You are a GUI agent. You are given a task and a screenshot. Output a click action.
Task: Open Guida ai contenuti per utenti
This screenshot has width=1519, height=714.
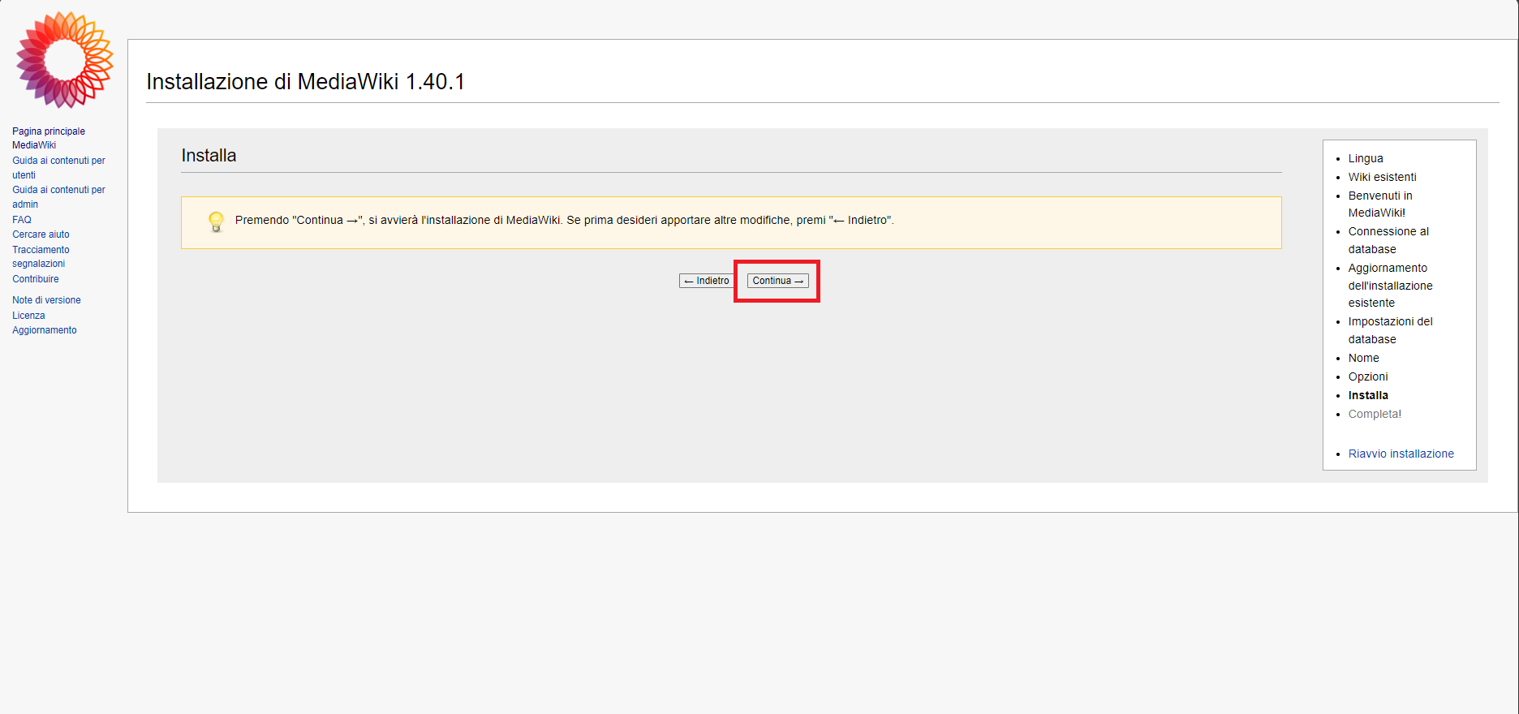tap(58, 168)
